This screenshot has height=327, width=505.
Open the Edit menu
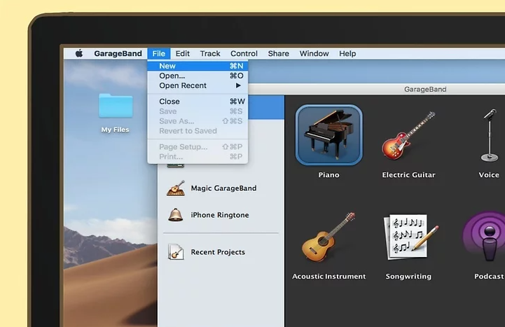pyautogui.click(x=182, y=53)
